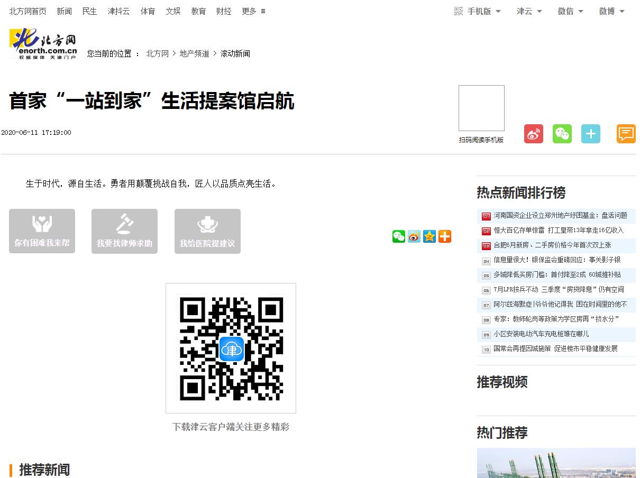Image resolution: width=640 pixels, height=478 pixels.
Task: Expand the 手机版 dropdown
Action: (x=483, y=11)
